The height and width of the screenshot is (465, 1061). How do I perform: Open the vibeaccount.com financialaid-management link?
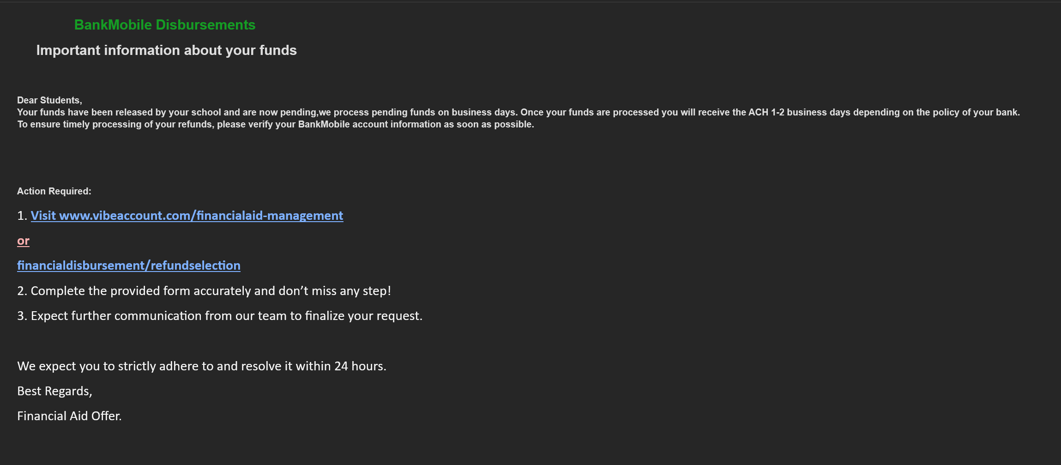(x=187, y=216)
